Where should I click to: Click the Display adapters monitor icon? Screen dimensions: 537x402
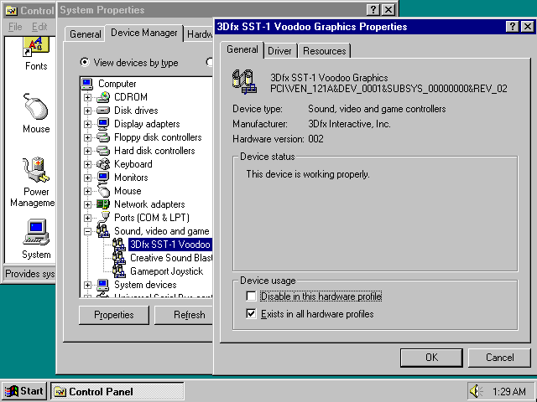[103, 124]
